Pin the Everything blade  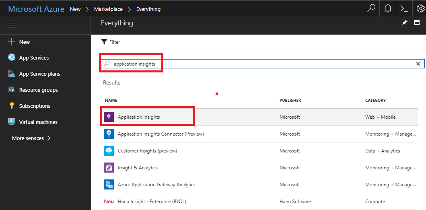[405, 23]
